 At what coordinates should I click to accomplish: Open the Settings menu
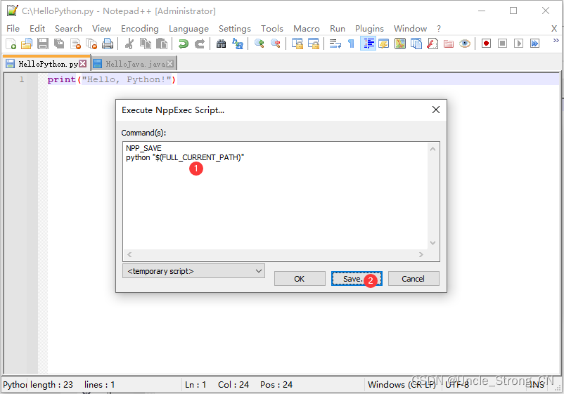click(234, 28)
